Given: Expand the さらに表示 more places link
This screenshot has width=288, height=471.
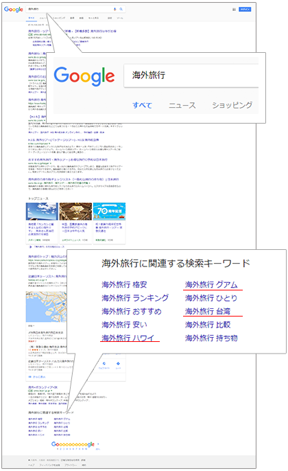Looking at the screenshot, I should 37,377.
